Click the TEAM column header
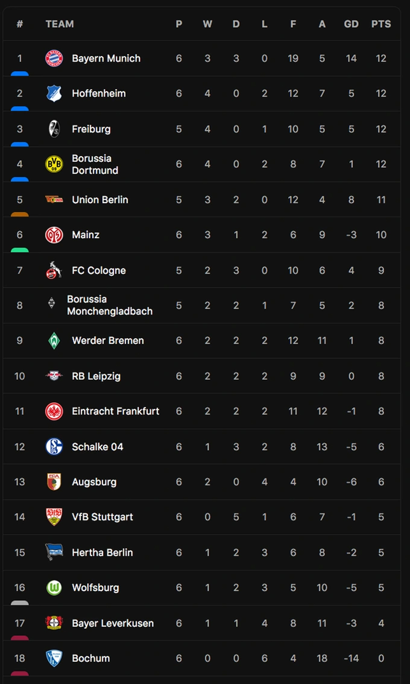Image resolution: width=410 pixels, height=684 pixels. point(60,24)
